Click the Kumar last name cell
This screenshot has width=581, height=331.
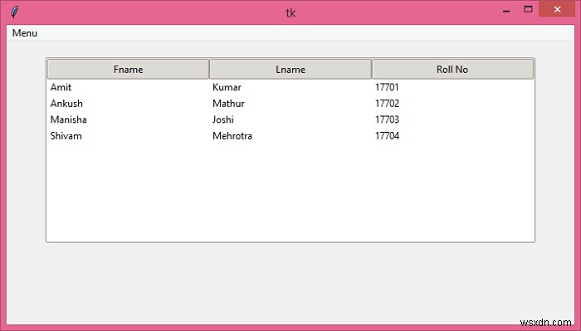[x=227, y=87]
